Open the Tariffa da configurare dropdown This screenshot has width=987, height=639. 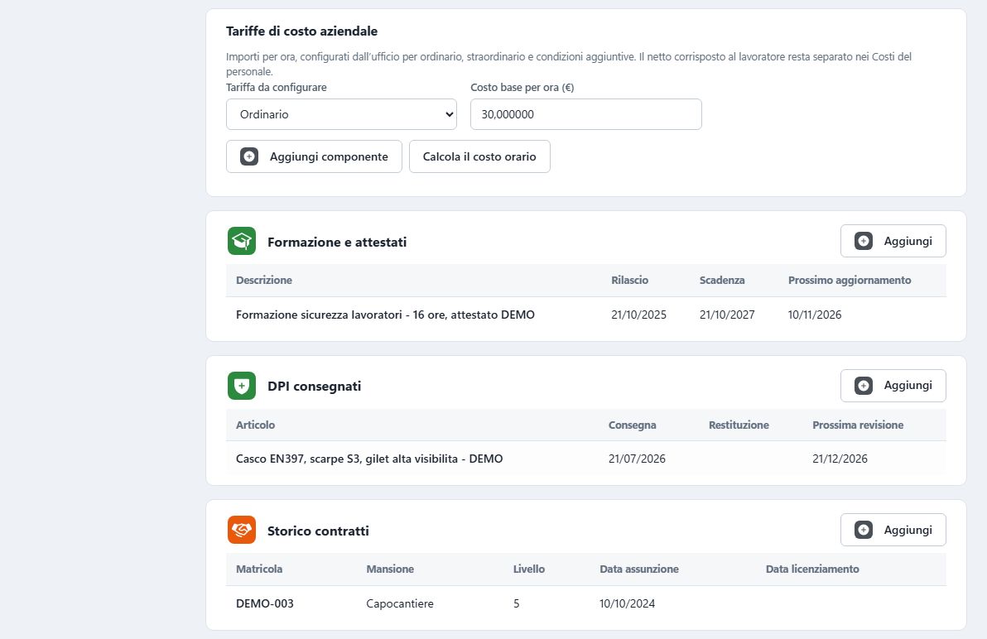pyautogui.click(x=341, y=114)
